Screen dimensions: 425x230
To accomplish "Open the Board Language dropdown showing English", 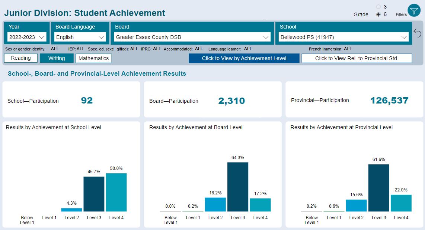I will pyautogui.click(x=80, y=37).
